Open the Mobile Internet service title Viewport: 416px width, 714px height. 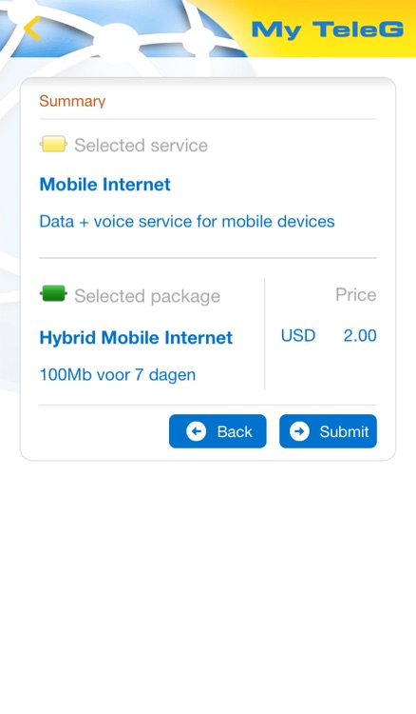[104, 185]
